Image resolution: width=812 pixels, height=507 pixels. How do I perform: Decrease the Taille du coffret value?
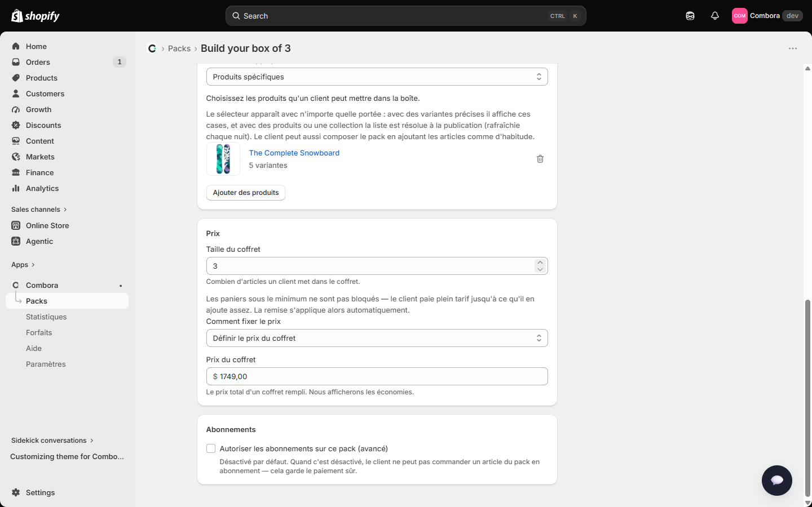[540, 269]
